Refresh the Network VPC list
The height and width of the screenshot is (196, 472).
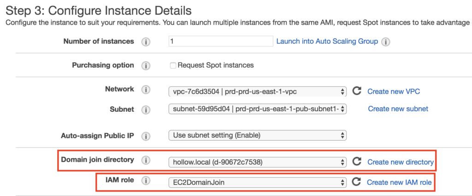356,91
